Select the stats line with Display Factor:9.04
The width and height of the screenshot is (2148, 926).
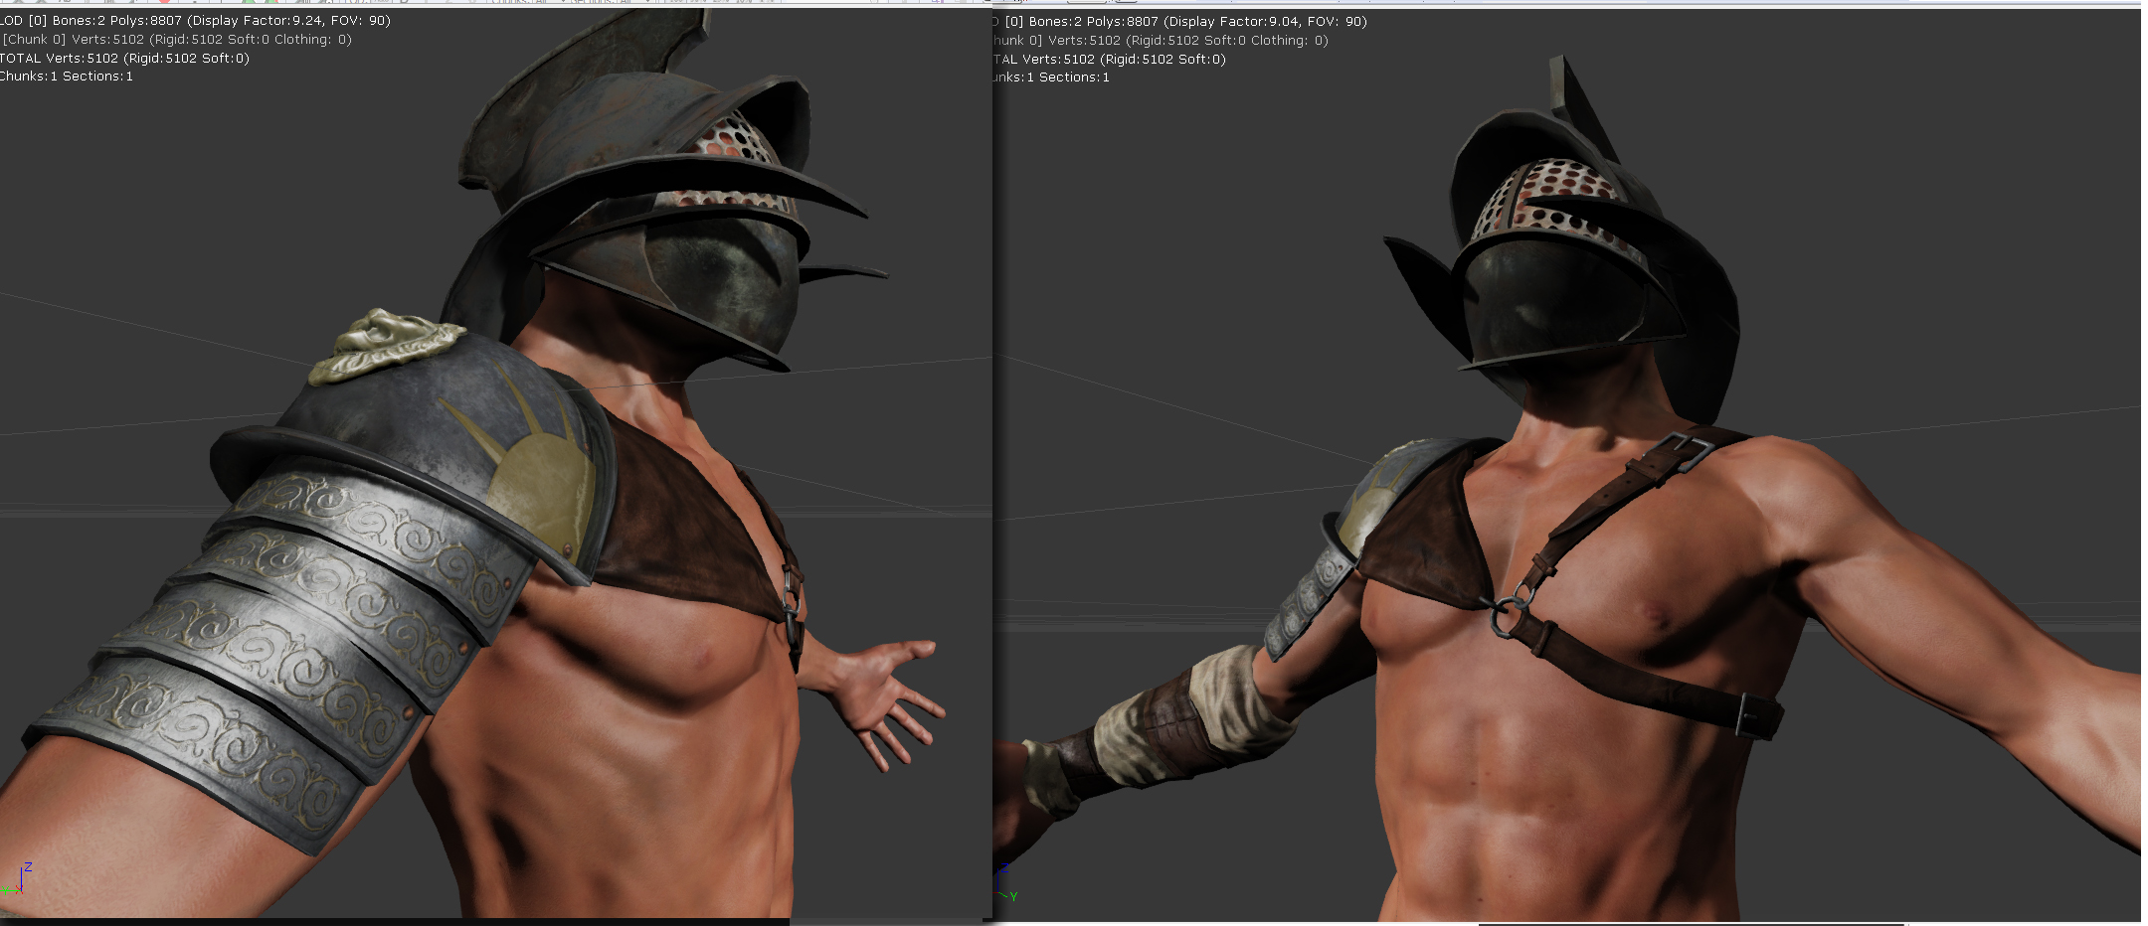pyautogui.click(x=1179, y=22)
